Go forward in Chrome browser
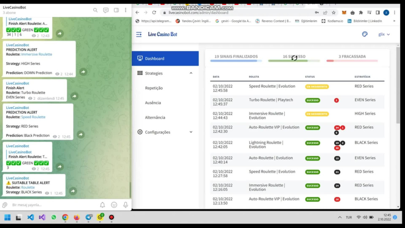 146,13
